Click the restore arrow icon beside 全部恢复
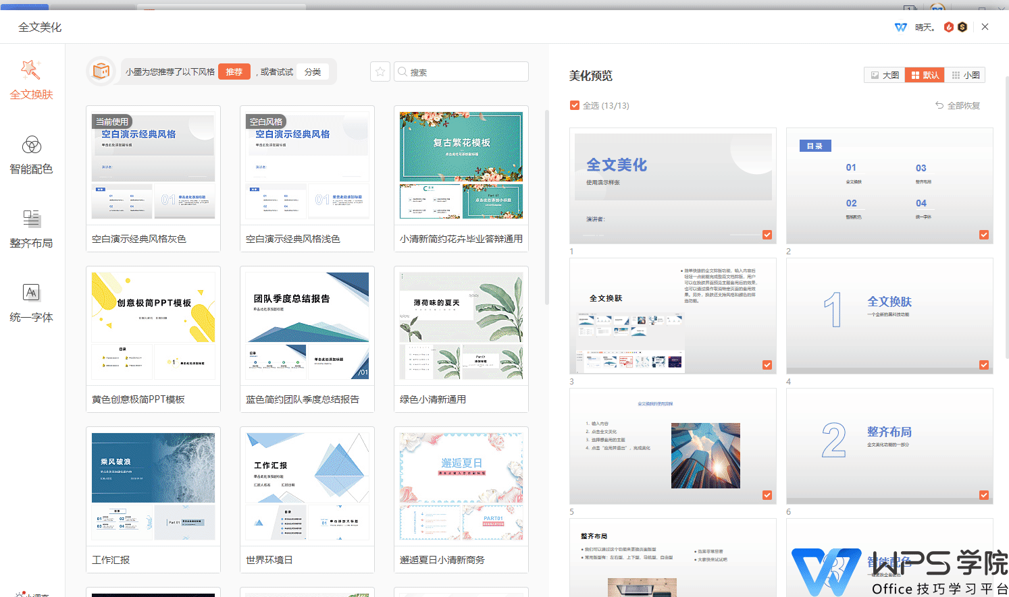The height and width of the screenshot is (597, 1009). click(939, 105)
